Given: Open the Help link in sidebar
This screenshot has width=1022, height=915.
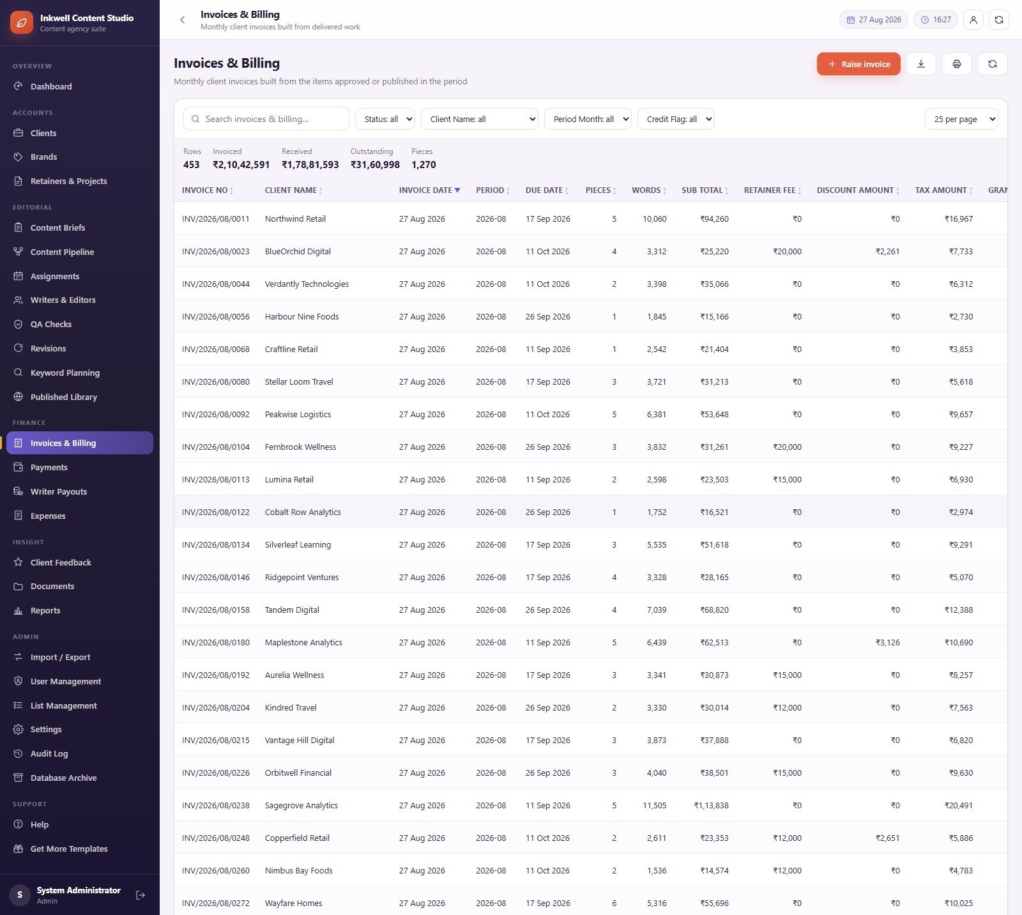Looking at the screenshot, I should tap(80, 824).
